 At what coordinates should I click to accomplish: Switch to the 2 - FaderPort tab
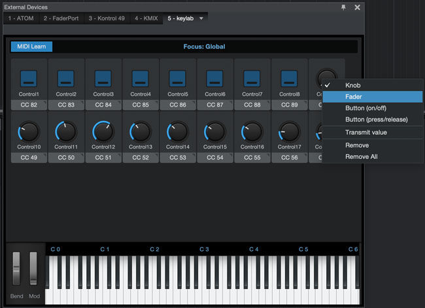click(x=61, y=18)
